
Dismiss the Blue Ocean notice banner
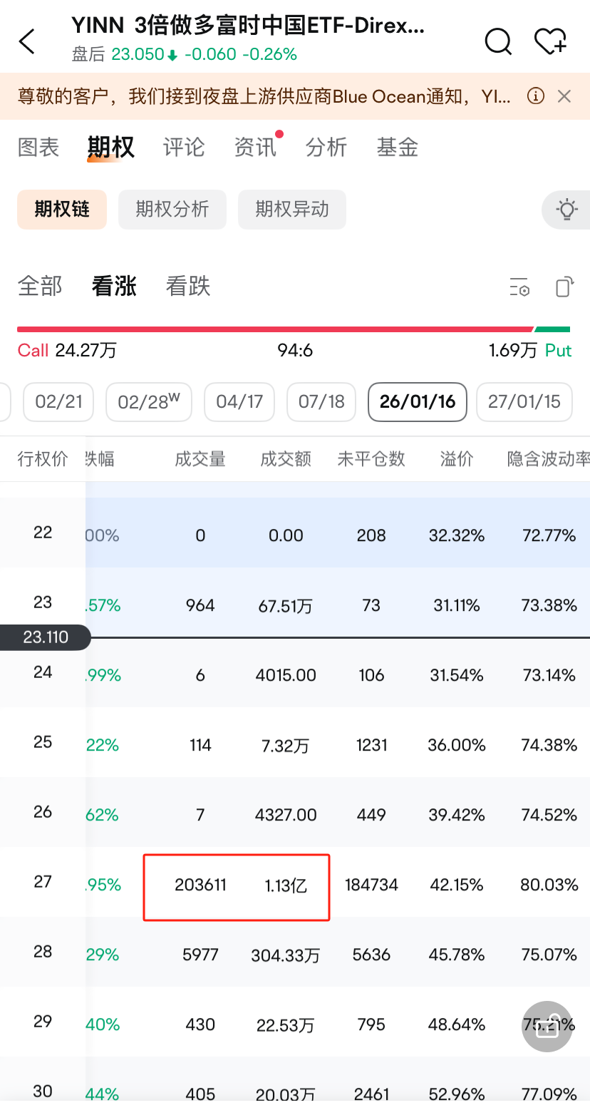[564, 96]
